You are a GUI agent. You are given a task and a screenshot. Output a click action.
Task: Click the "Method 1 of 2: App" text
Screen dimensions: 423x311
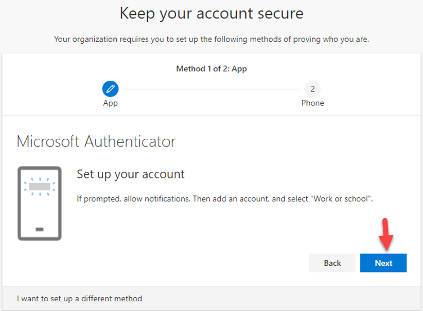pos(211,68)
